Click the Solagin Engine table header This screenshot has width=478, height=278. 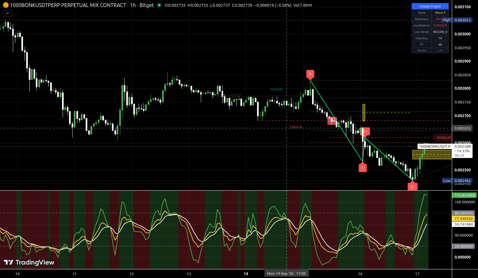point(430,6)
